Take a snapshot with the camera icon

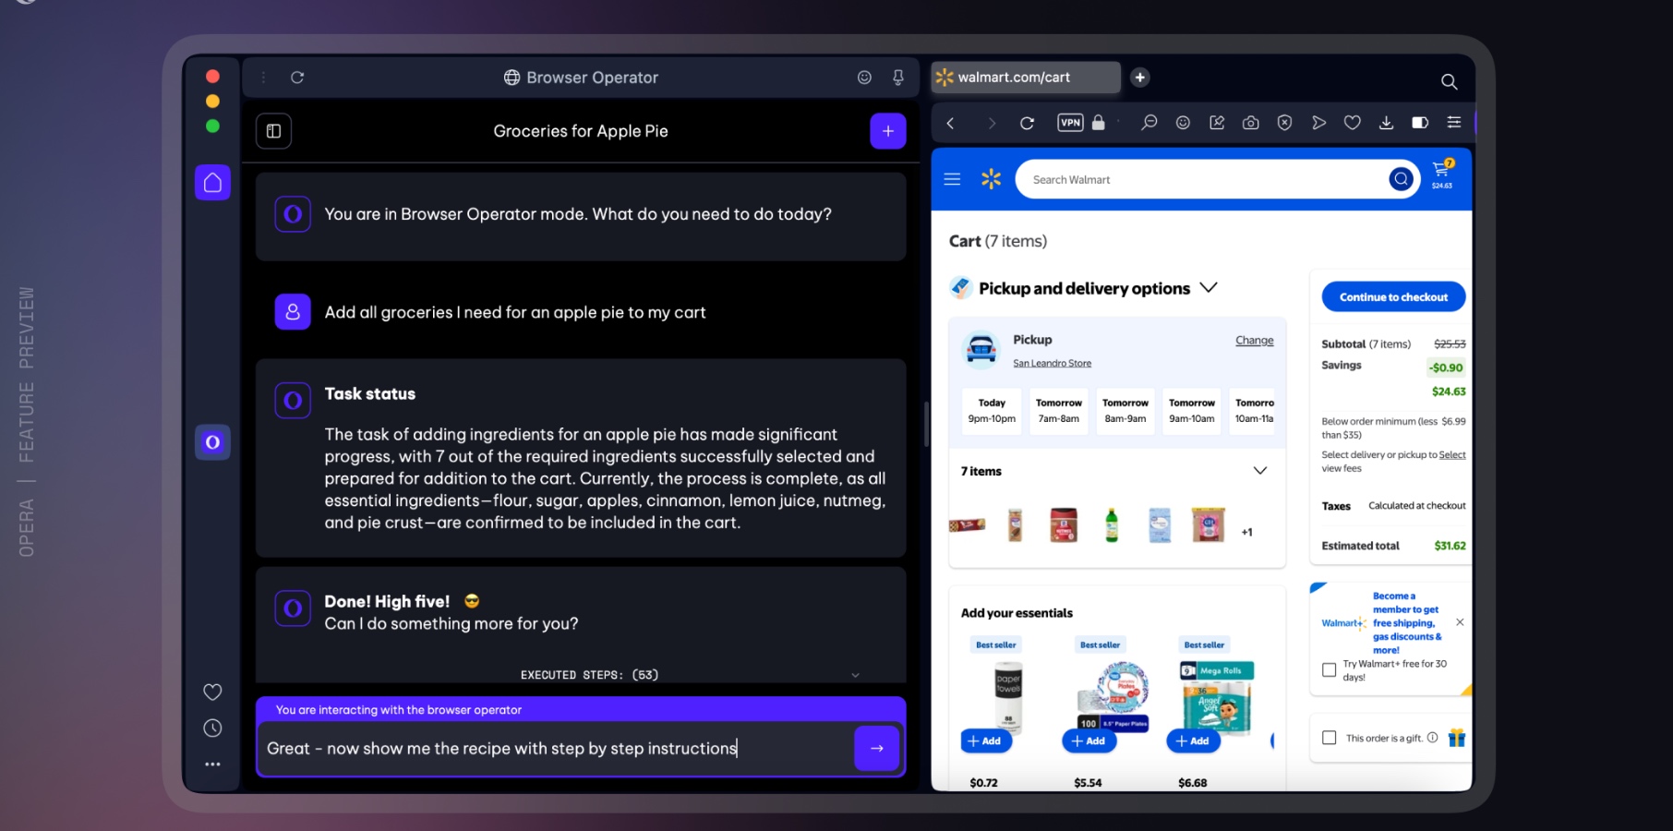point(1251,123)
